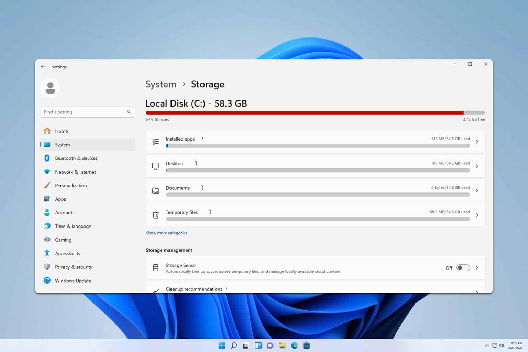This screenshot has height=352, width=528.
Task: Expand Installed apps with its chevron
Action: (x=477, y=142)
